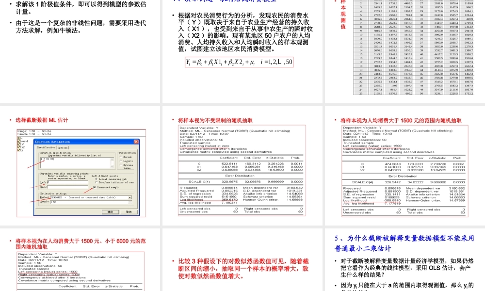This screenshot has width=485, height=291.
Task: Open the equation specification scroll arrow
Action: [112, 159]
